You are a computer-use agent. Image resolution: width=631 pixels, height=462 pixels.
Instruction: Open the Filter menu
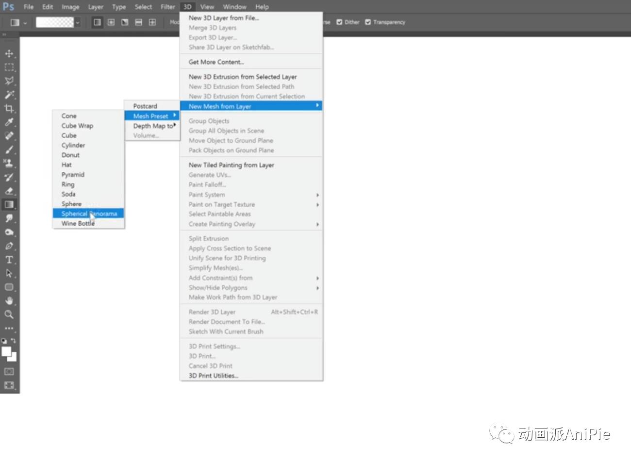click(167, 7)
